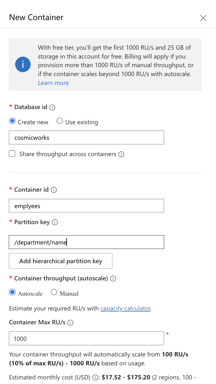Choose the Manual throughput option

pos(54,292)
